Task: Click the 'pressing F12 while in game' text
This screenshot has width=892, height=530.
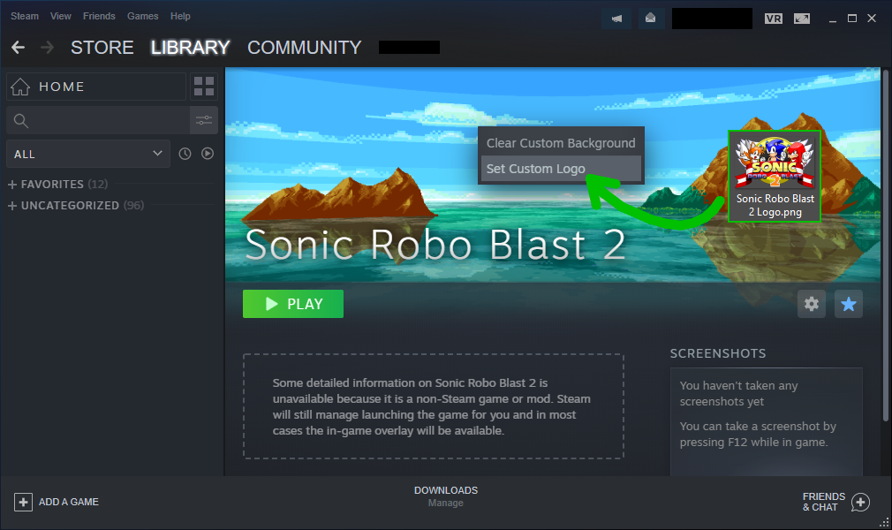Action: pyautogui.click(x=753, y=443)
